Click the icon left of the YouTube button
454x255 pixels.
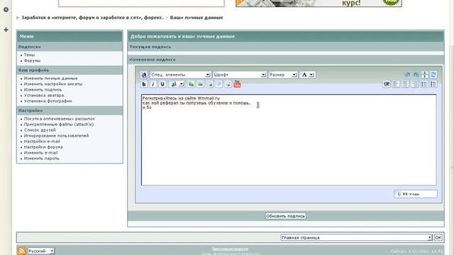[x=228, y=84]
